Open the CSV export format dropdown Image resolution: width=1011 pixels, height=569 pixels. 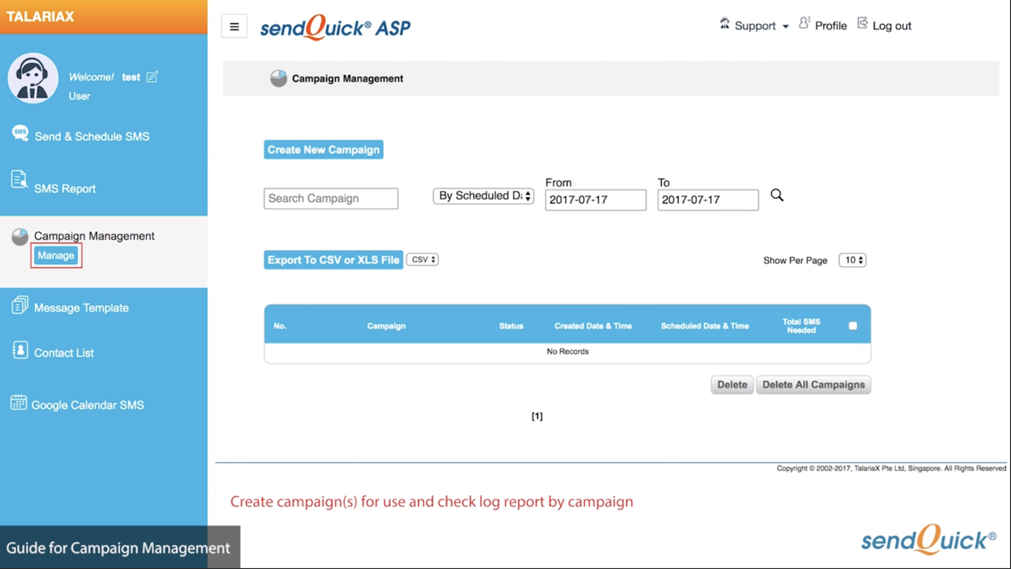pyautogui.click(x=422, y=260)
